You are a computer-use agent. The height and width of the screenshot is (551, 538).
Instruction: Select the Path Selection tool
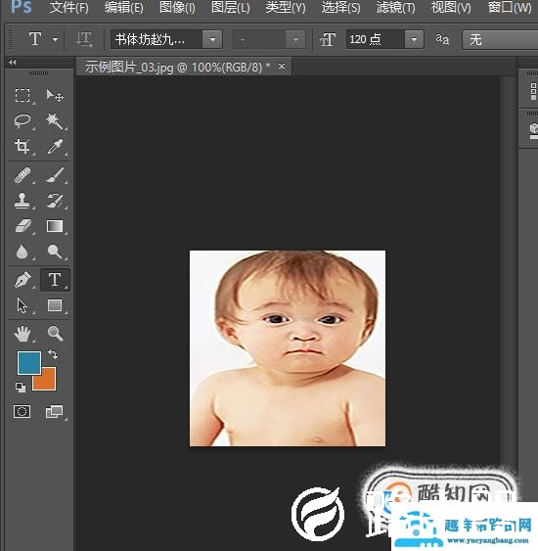[x=22, y=305]
